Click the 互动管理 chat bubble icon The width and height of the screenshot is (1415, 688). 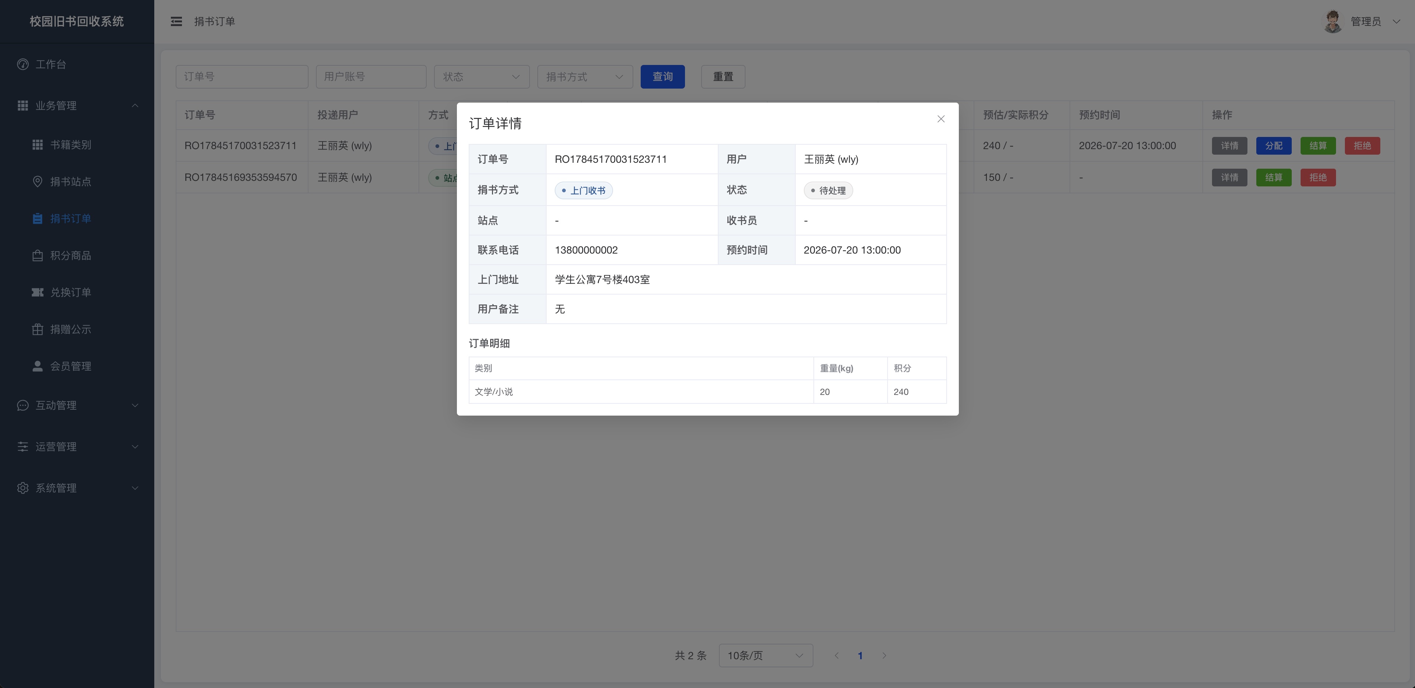23,405
